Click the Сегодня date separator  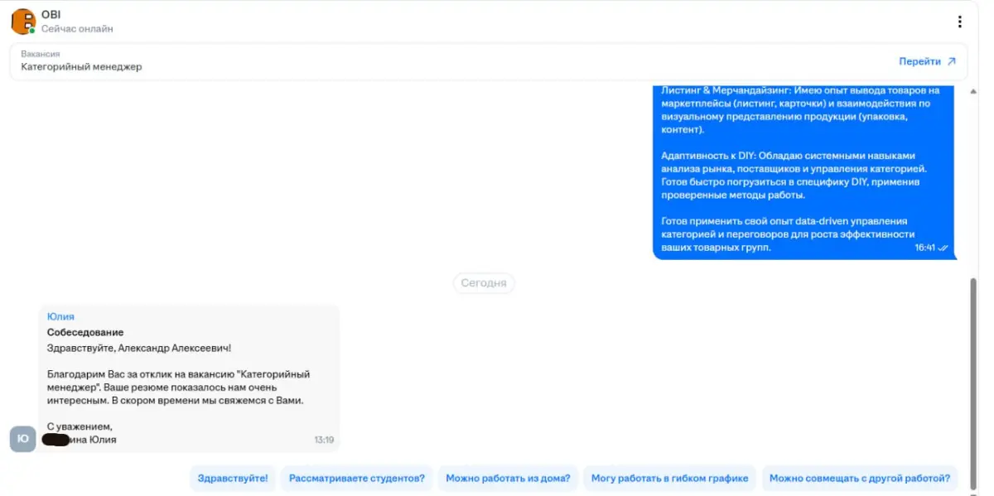484,283
